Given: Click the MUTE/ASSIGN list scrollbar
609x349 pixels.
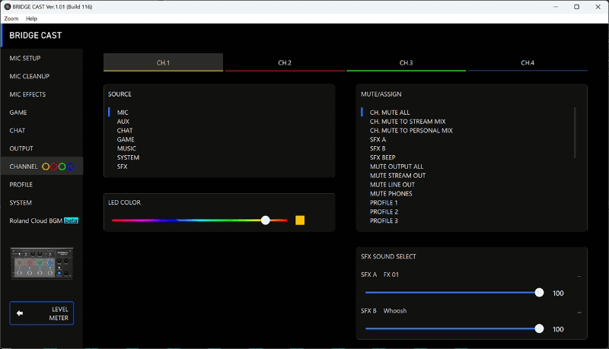Looking at the screenshot, I should click(x=575, y=132).
